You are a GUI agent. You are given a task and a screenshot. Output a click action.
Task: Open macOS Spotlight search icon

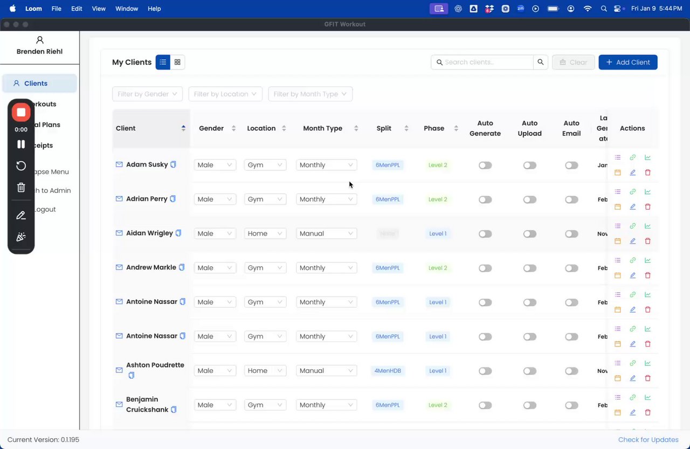(x=604, y=9)
